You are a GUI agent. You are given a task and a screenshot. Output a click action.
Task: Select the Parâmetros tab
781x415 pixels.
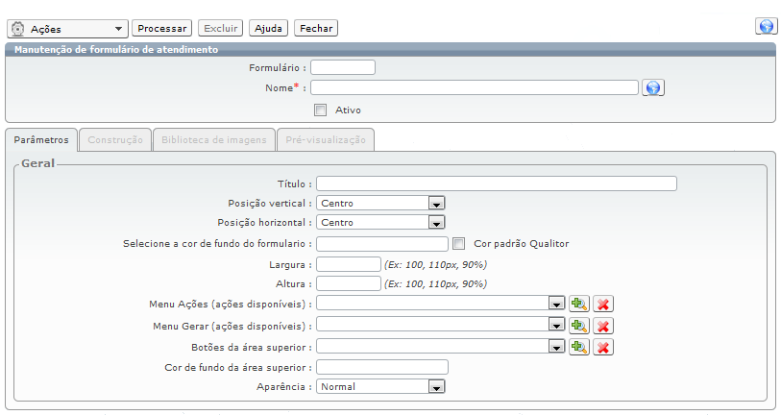pos(41,140)
